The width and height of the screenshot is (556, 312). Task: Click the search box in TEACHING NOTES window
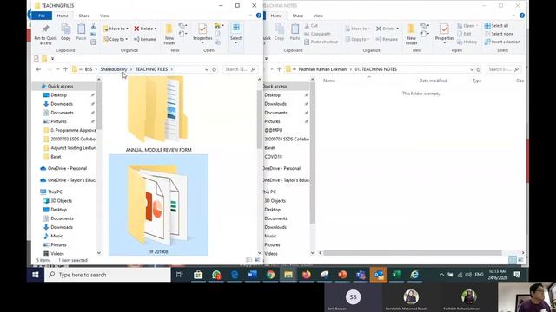click(x=503, y=69)
